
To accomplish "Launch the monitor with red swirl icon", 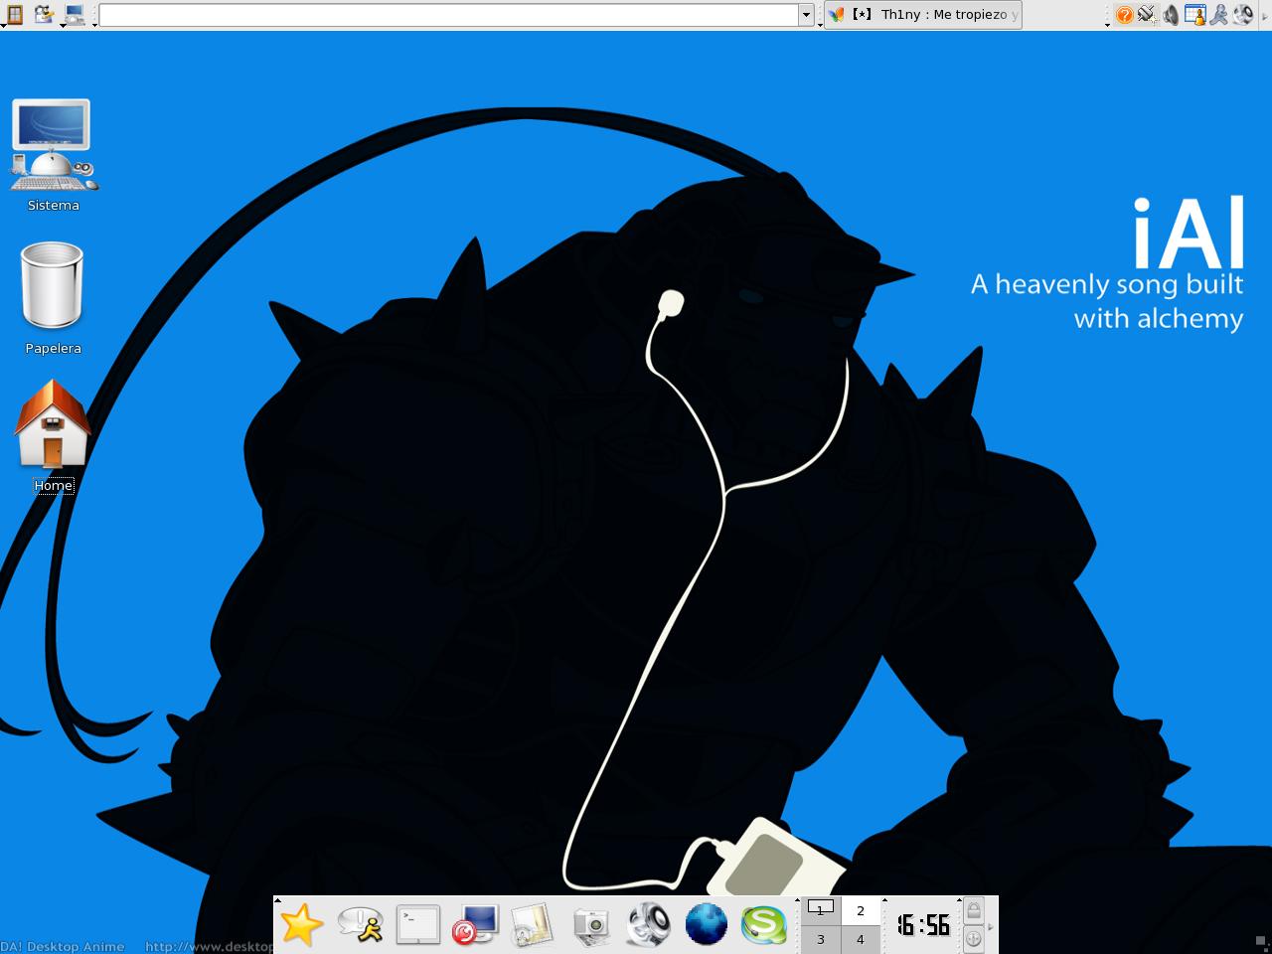I will (x=475, y=925).
